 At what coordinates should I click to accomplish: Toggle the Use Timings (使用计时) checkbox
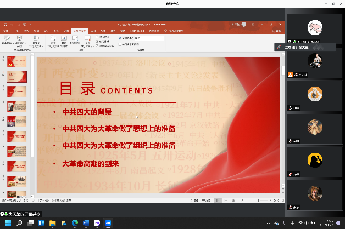click(97, 41)
